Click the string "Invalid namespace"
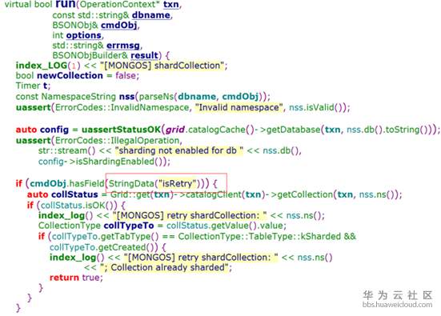Image resolution: width=441 pixels, height=316 pixels. pyautogui.click(x=239, y=107)
